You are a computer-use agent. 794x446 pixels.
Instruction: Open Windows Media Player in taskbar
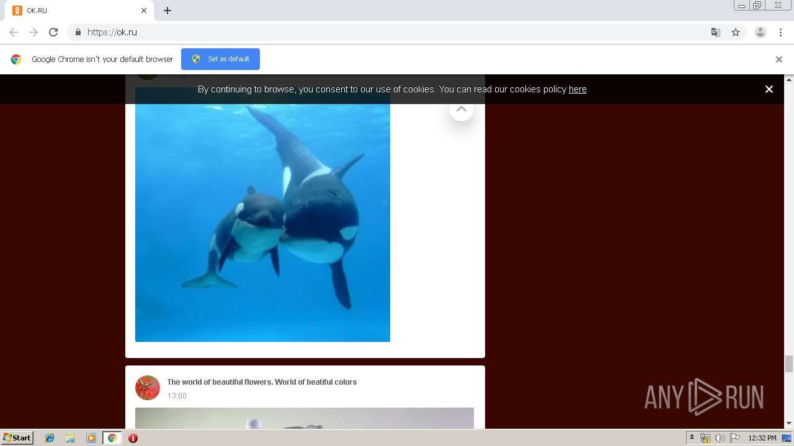[x=91, y=438]
